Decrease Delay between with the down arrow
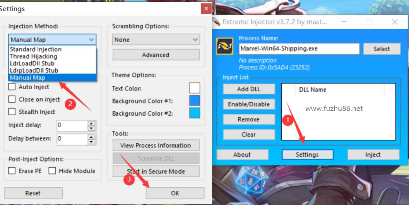Image resolution: width=409 pixels, height=205 pixels. tap(91, 142)
